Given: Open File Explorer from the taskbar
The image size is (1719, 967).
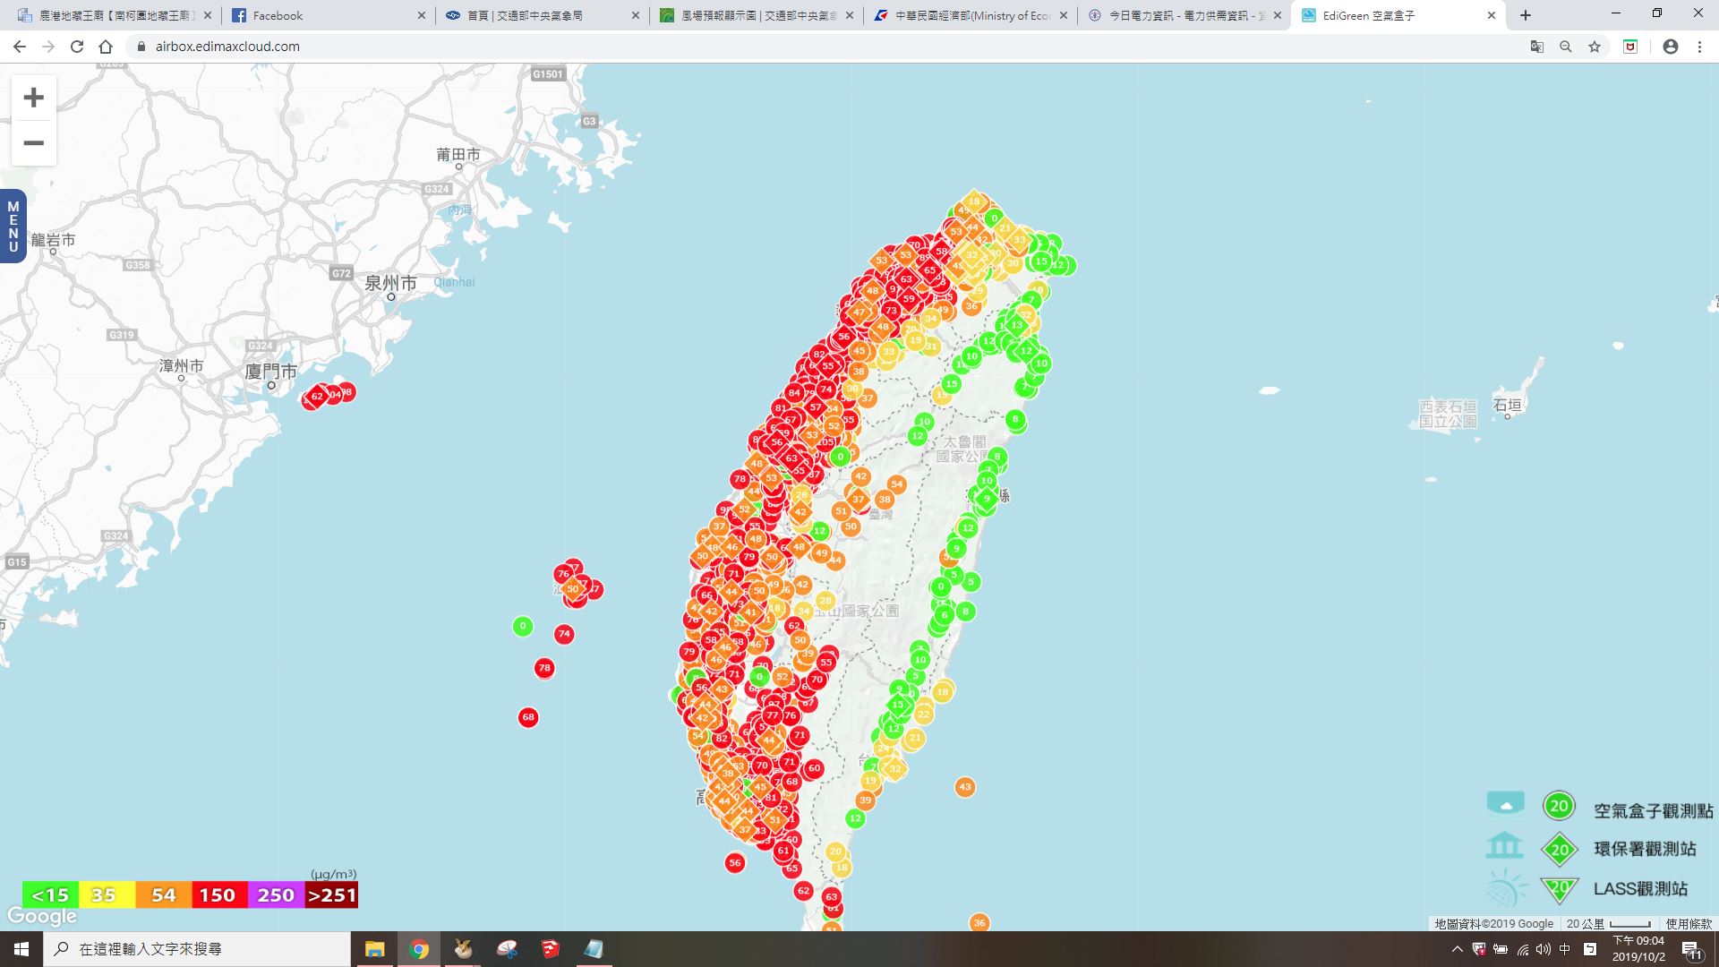Looking at the screenshot, I should [x=375, y=949].
